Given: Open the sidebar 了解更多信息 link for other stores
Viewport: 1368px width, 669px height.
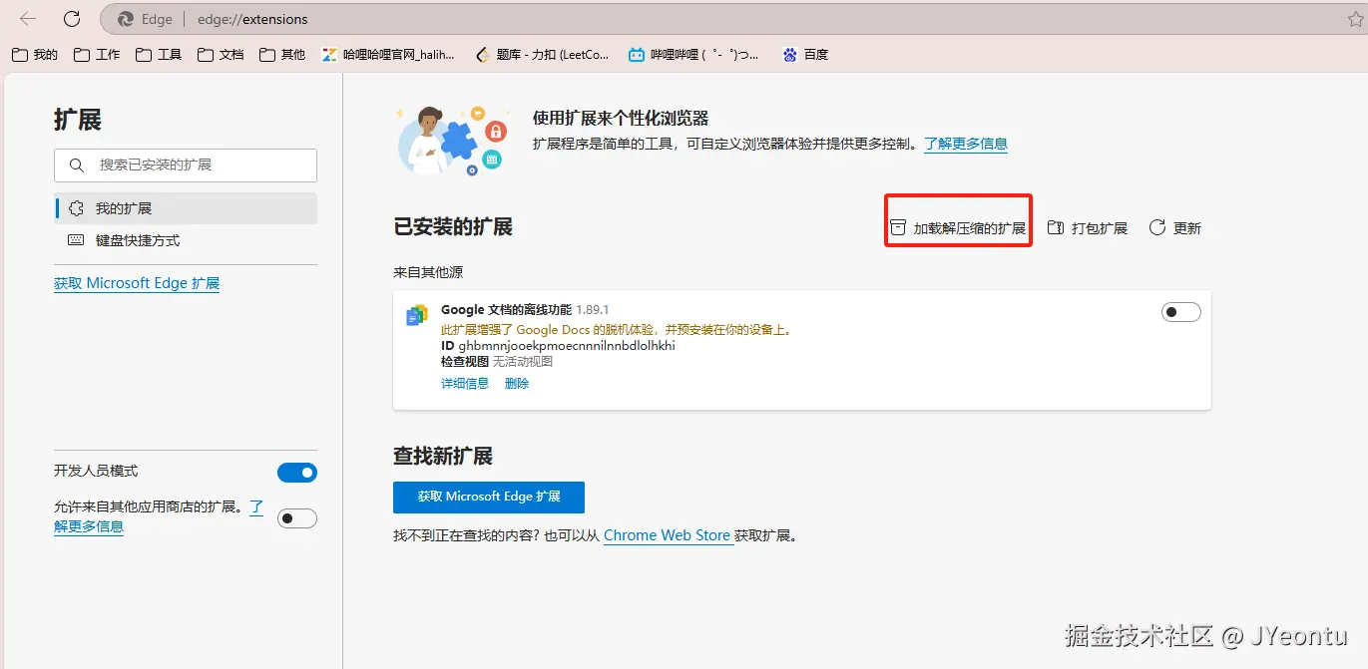Looking at the screenshot, I should coord(89,526).
